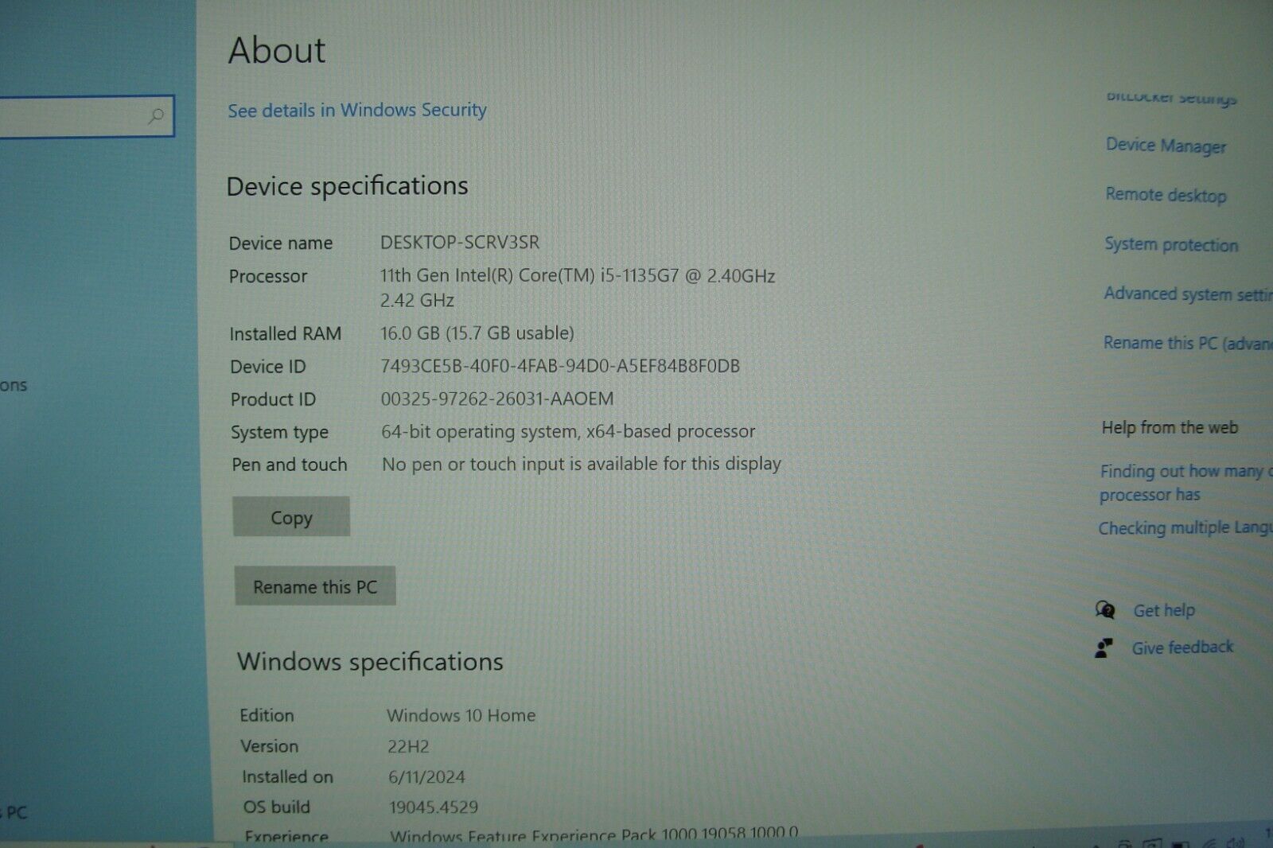The width and height of the screenshot is (1273, 848).
Task: Select Device ID value 7493CE5B text
Action: [560, 366]
